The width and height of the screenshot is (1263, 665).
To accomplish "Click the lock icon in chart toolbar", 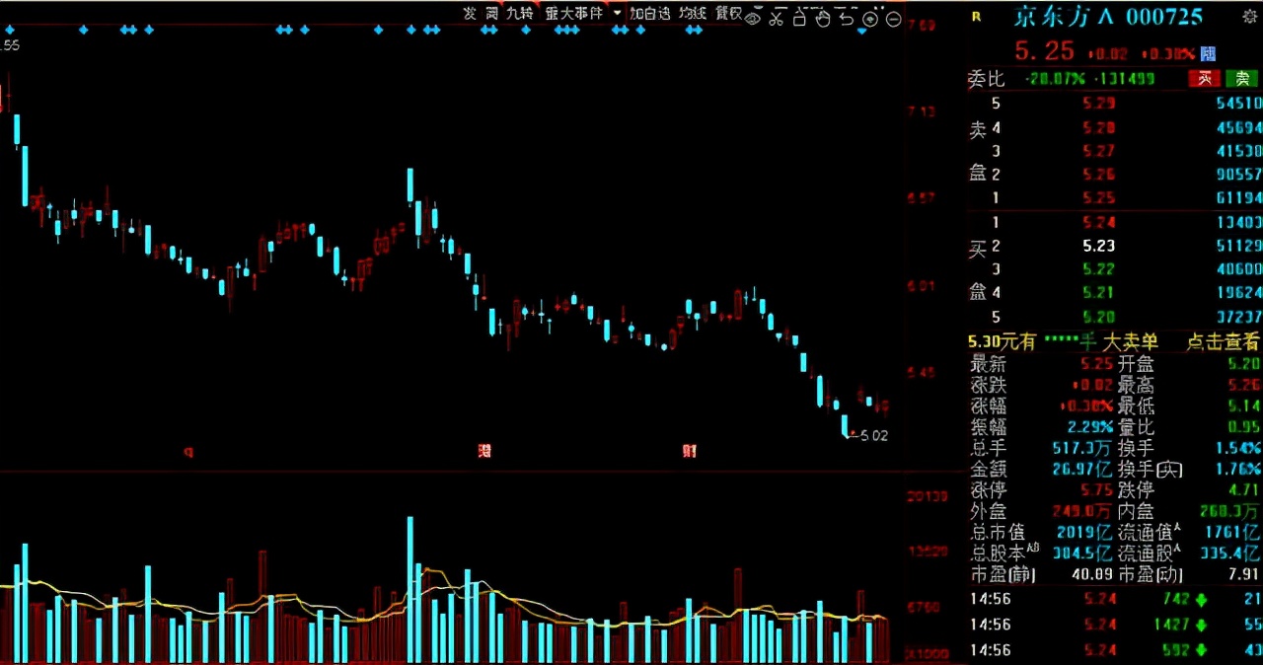I will click(799, 18).
